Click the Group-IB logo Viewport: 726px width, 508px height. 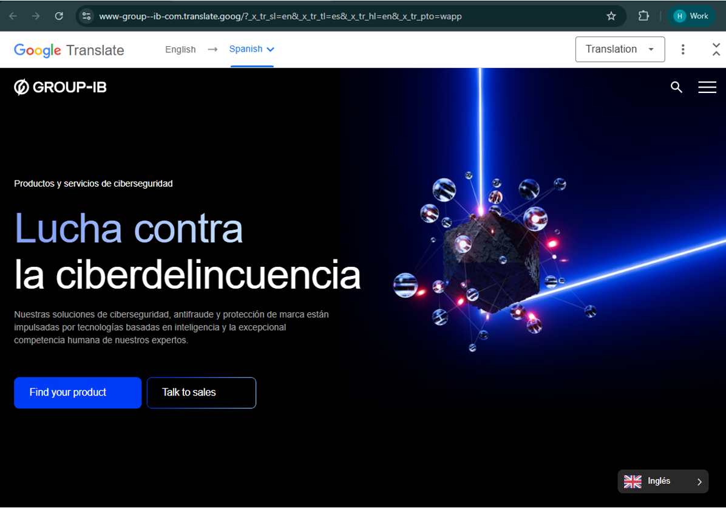[60, 87]
